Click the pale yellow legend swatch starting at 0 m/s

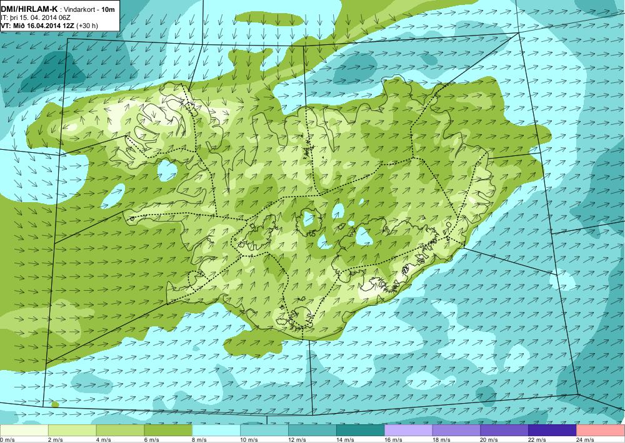pos(24,430)
